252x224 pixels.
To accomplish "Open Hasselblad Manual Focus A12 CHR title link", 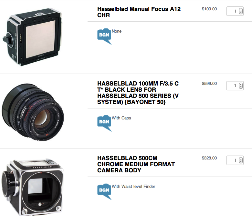I will coord(139,12).
